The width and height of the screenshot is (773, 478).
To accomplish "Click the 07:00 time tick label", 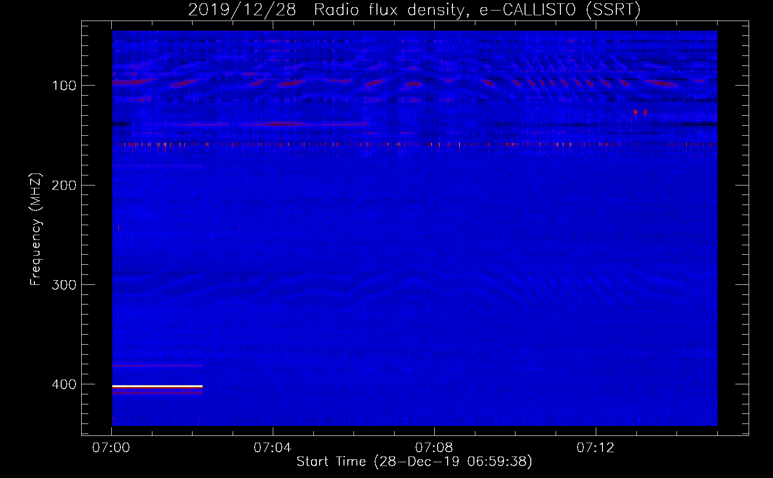I will (x=111, y=448).
